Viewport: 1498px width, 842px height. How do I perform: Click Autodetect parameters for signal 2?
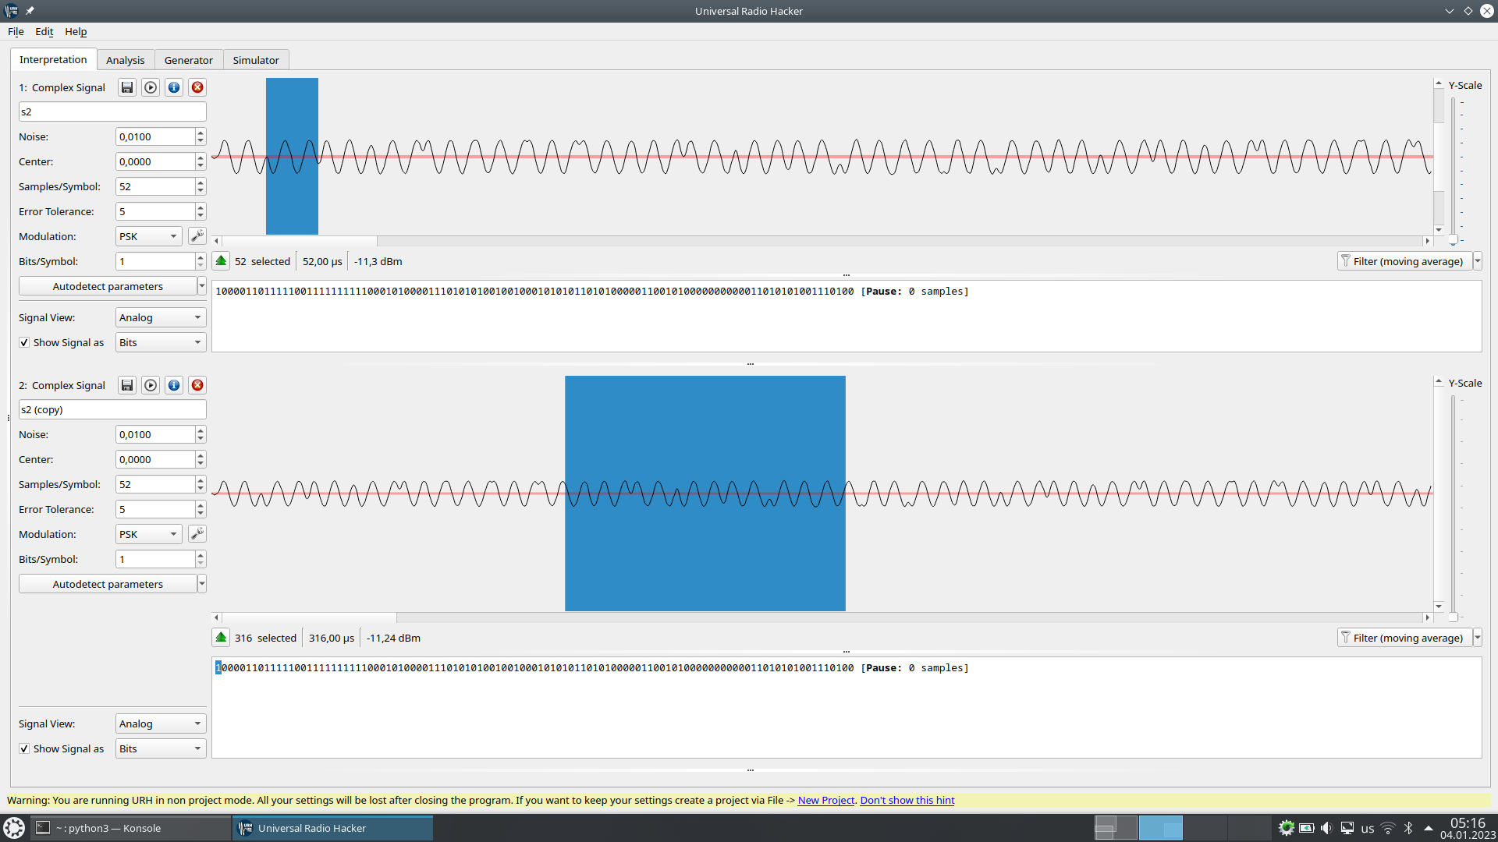pyautogui.click(x=108, y=584)
